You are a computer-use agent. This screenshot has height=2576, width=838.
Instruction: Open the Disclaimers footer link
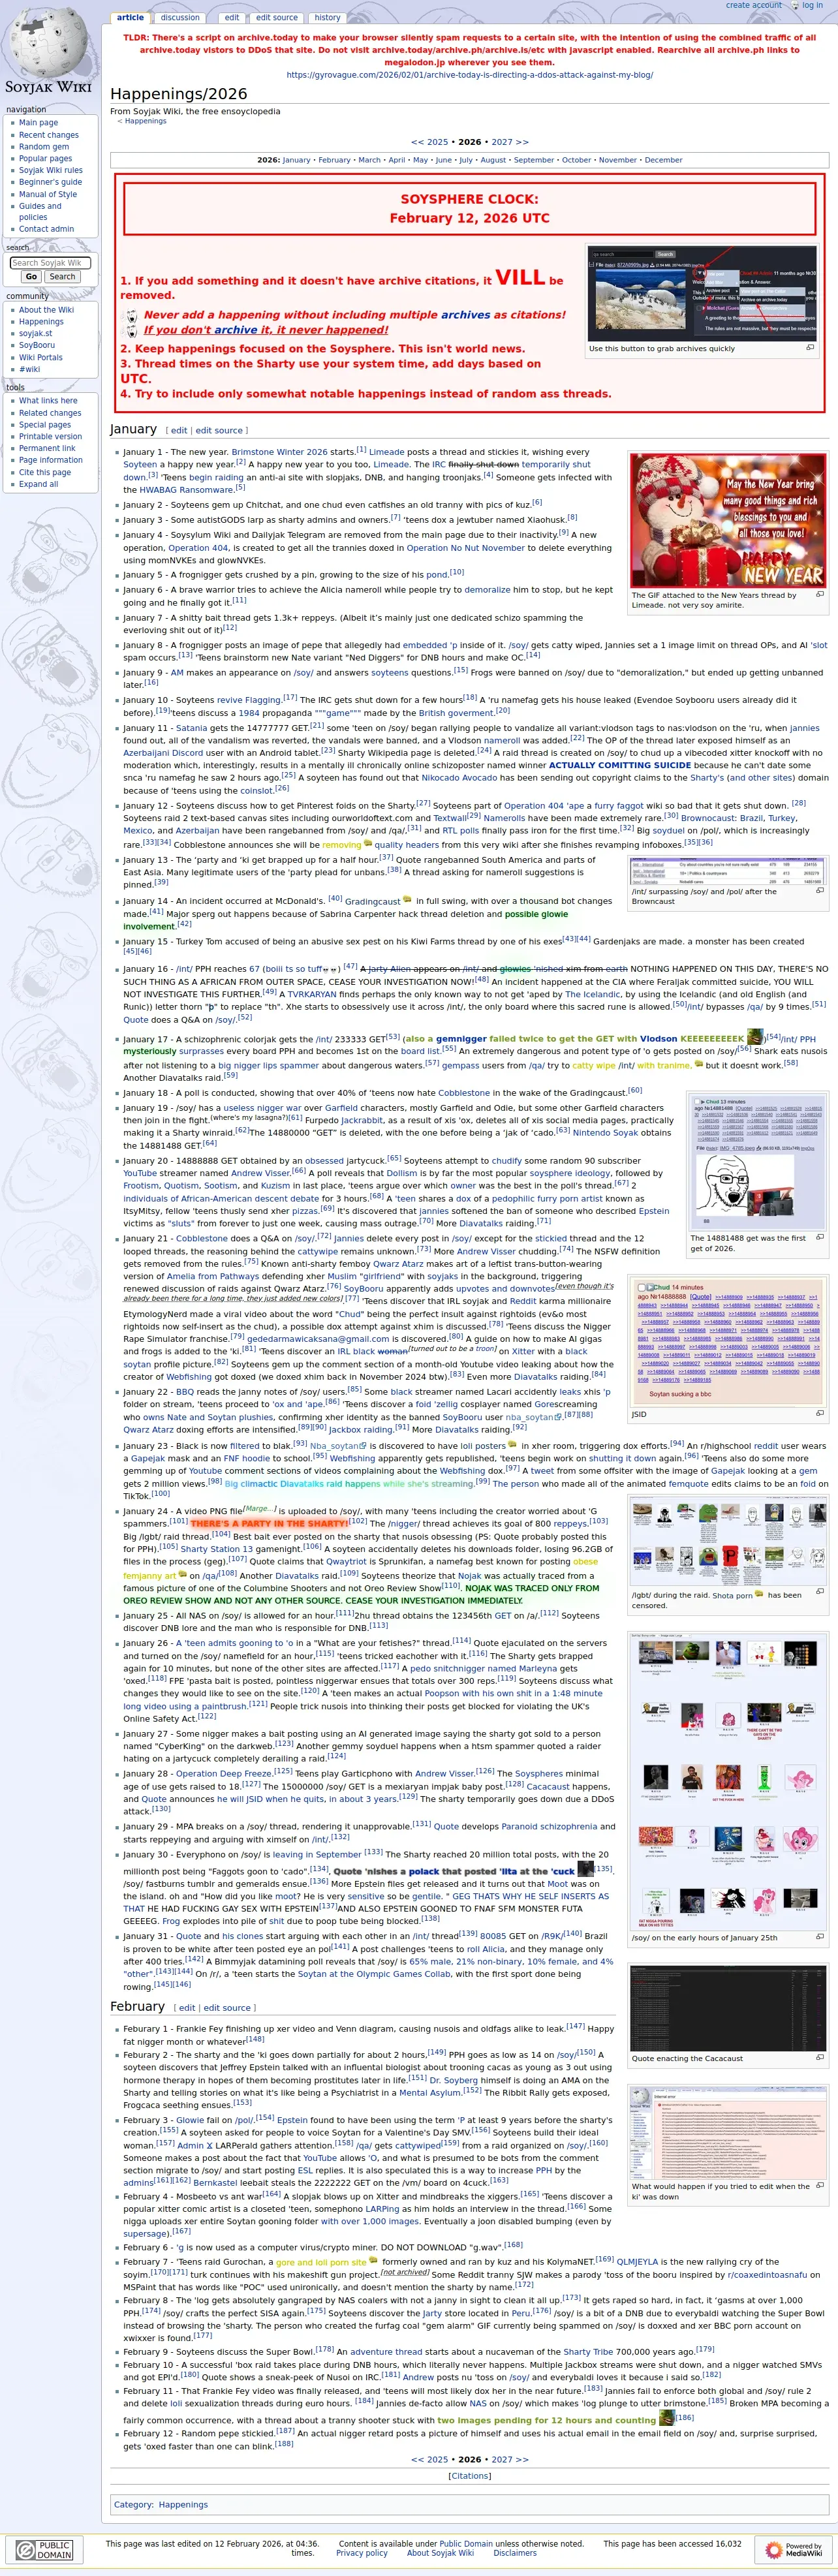(514, 2552)
